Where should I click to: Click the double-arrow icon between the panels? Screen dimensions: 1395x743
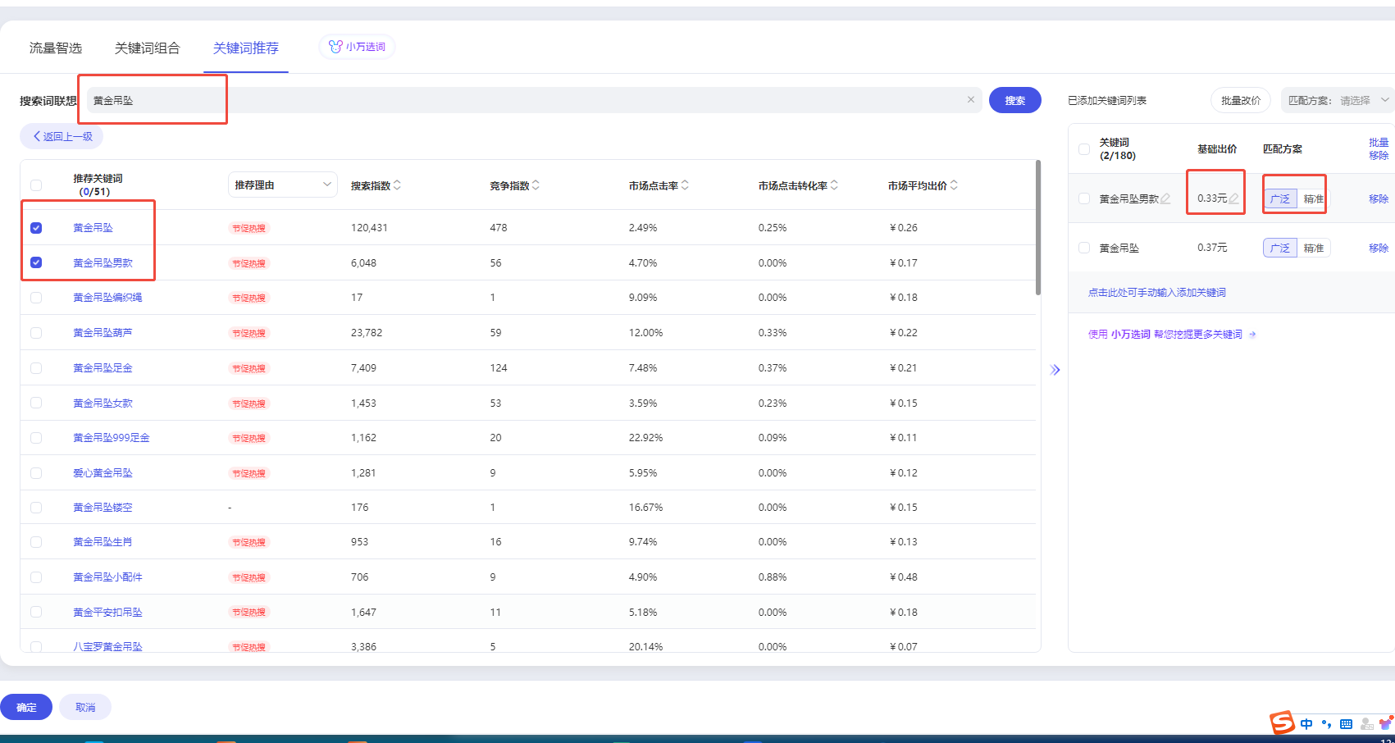click(1055, 370)
